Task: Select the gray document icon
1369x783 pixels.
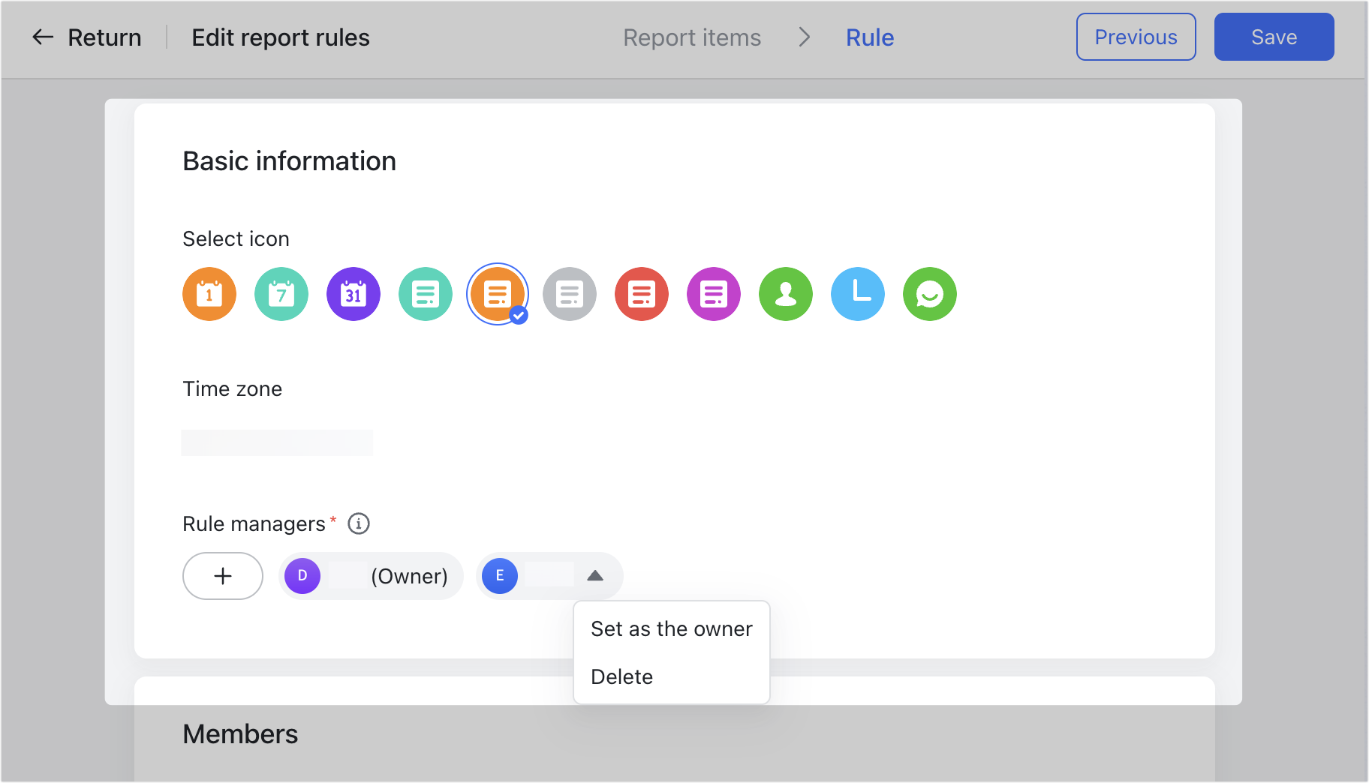Action: [x=569, y=294]
